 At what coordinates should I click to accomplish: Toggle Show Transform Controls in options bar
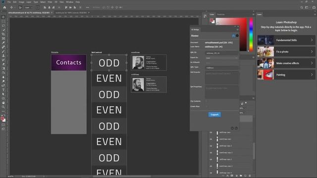[x=38, y=7]
